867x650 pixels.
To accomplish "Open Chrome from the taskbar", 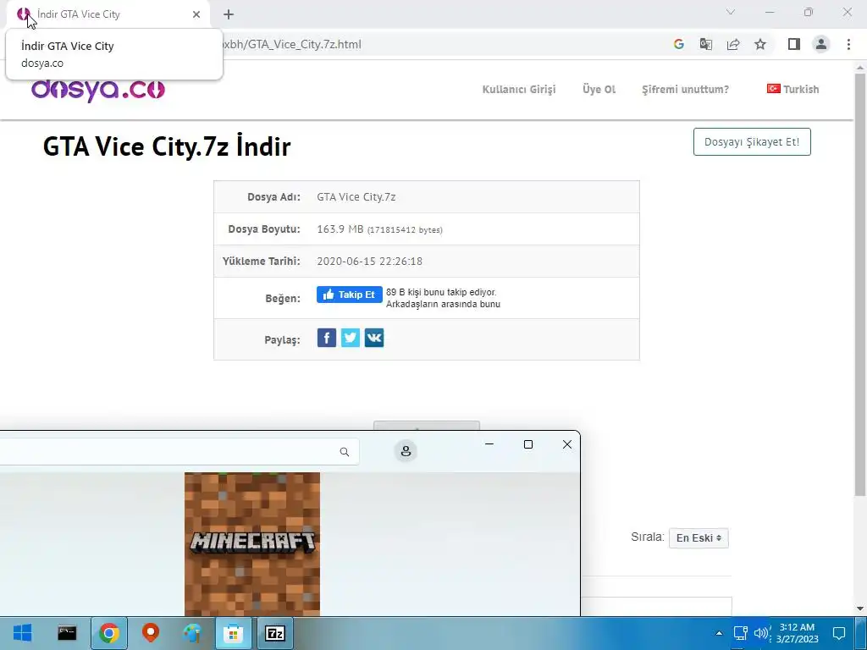I will coord(109,633).
